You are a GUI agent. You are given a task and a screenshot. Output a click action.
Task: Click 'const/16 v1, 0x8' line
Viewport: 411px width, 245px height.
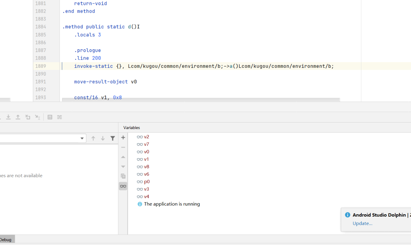[98, 98]
